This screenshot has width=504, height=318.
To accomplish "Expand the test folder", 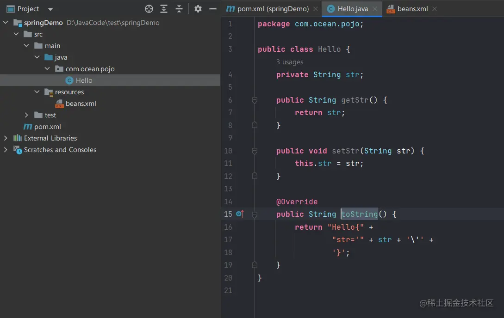I will tap(26, 115).
